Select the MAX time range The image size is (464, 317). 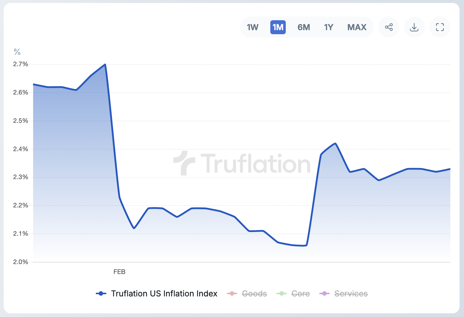pos(357,27)
